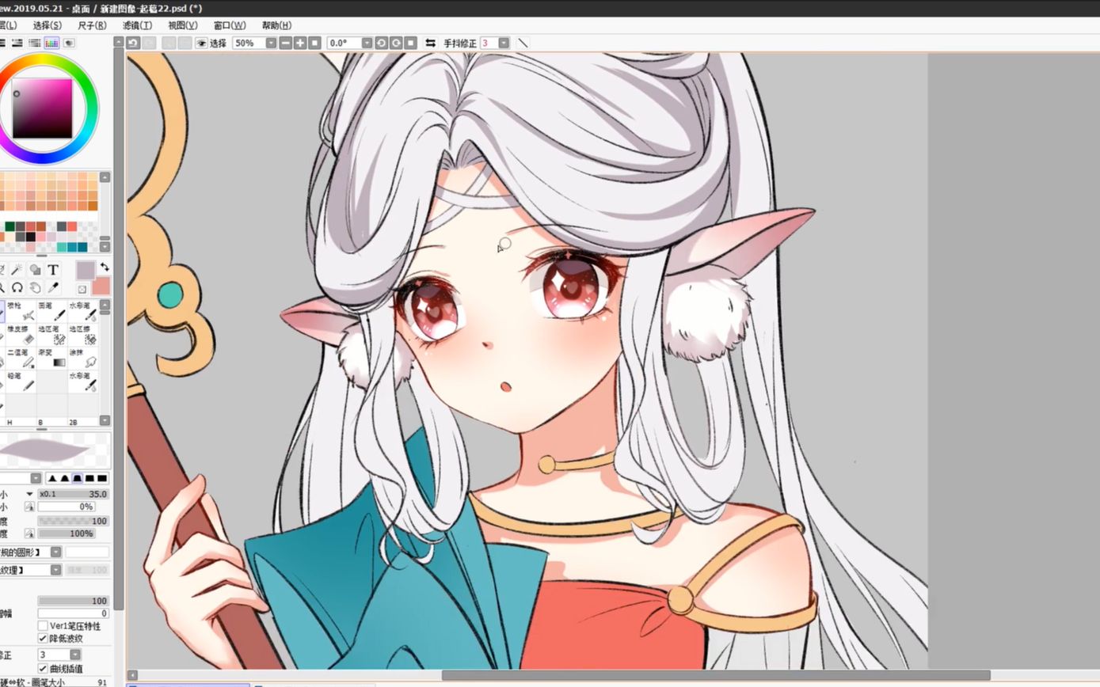Open dropdown left of brush edge shapes
The height and width of the screenshot is (687, 1100).
(x=36, y=478)
